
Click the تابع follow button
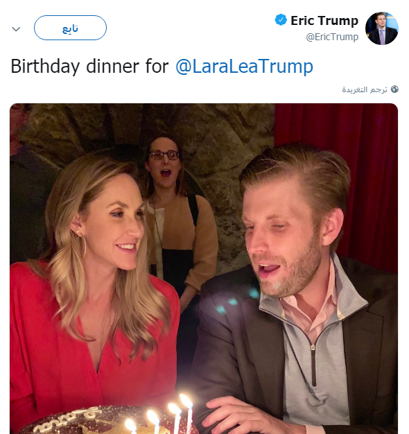(x=70, y=28)
